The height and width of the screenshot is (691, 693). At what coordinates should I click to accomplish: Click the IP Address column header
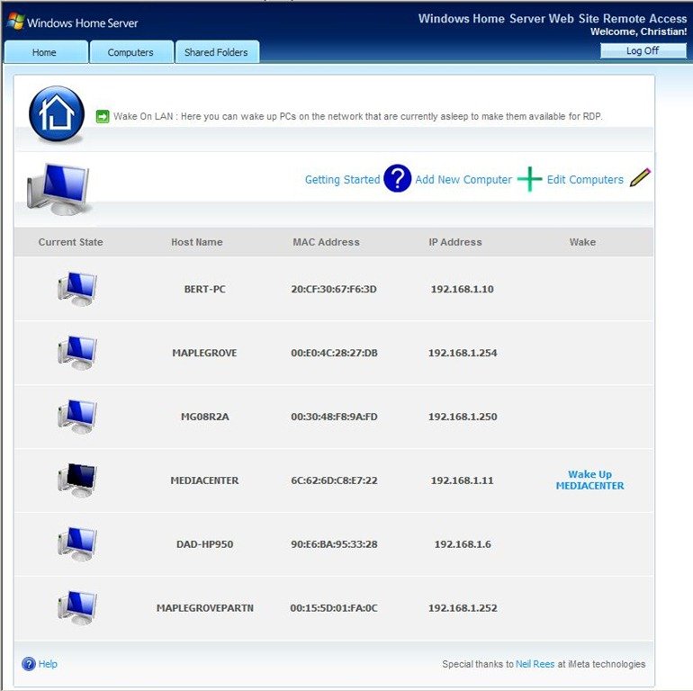click(455, 242)
